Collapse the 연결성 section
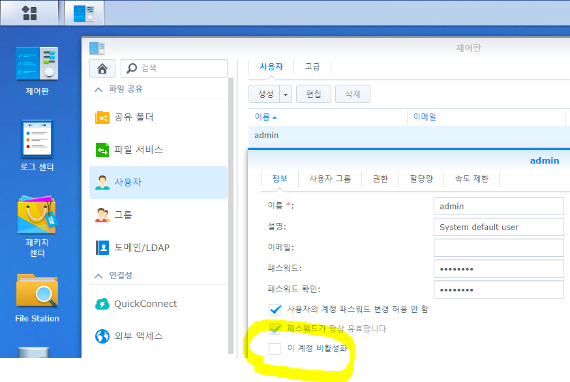 pyautogui.click(x=98, y=276)
